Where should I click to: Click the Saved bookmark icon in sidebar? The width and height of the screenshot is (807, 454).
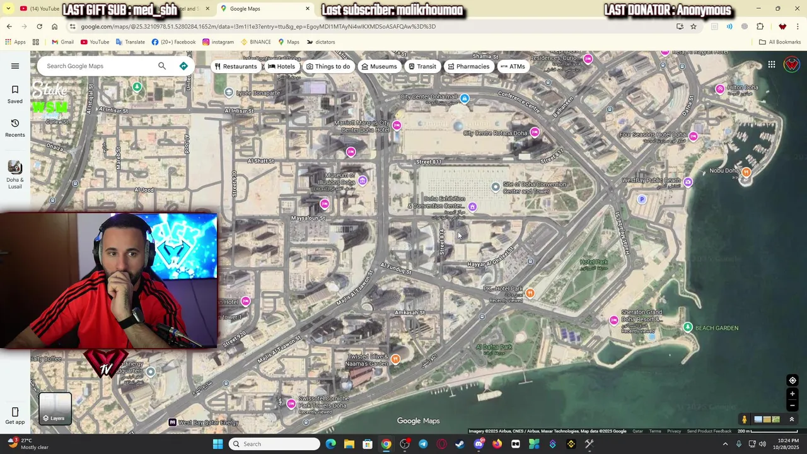15,90
